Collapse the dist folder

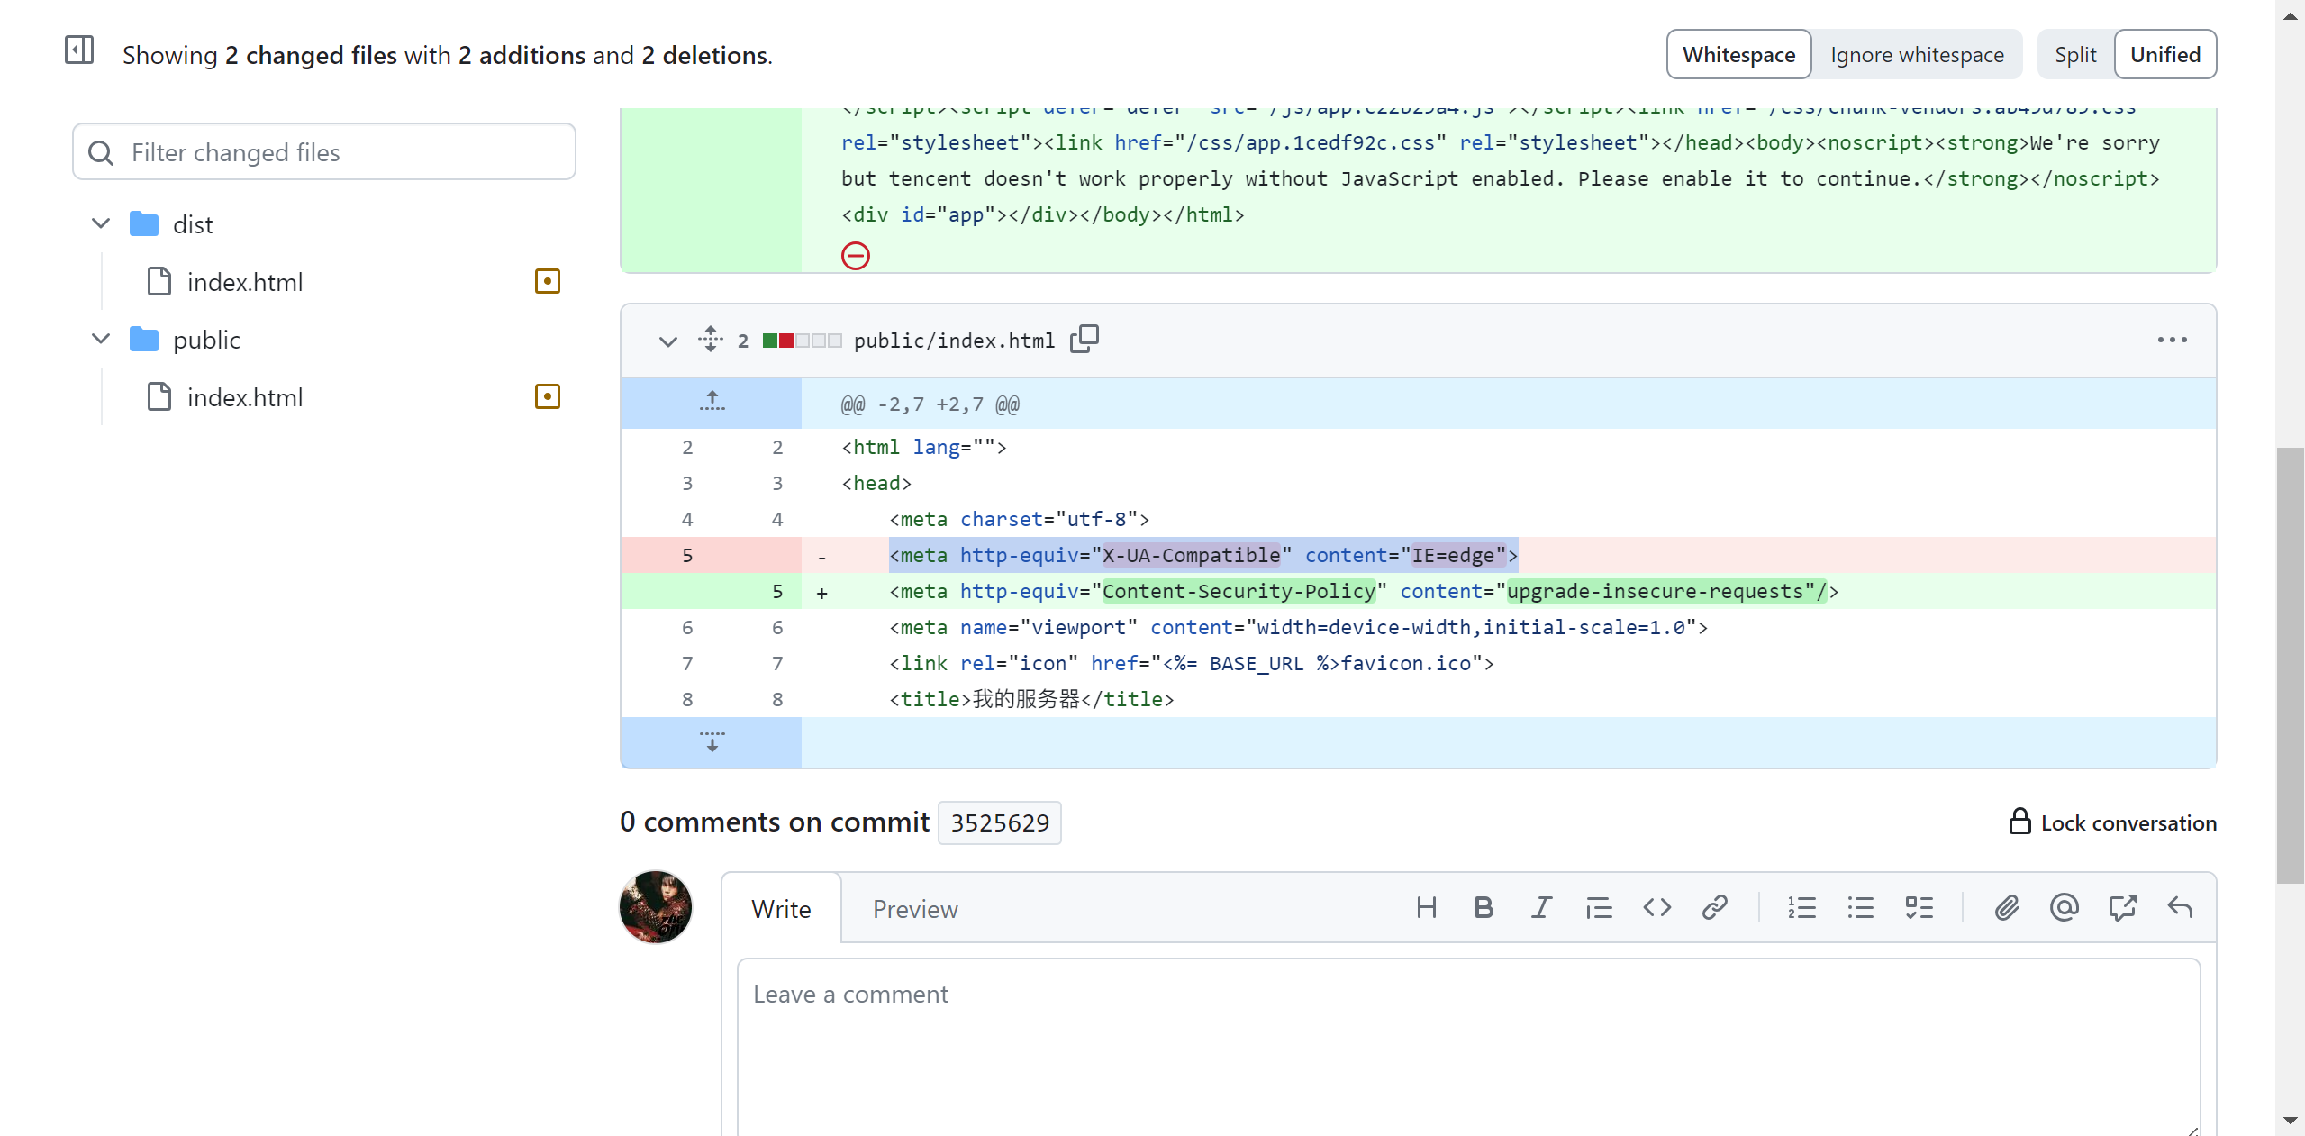click(x=101, y=223)
